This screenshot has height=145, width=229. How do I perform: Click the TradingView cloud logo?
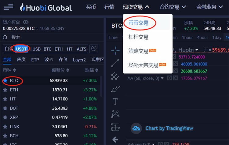[x=136, y=128]
